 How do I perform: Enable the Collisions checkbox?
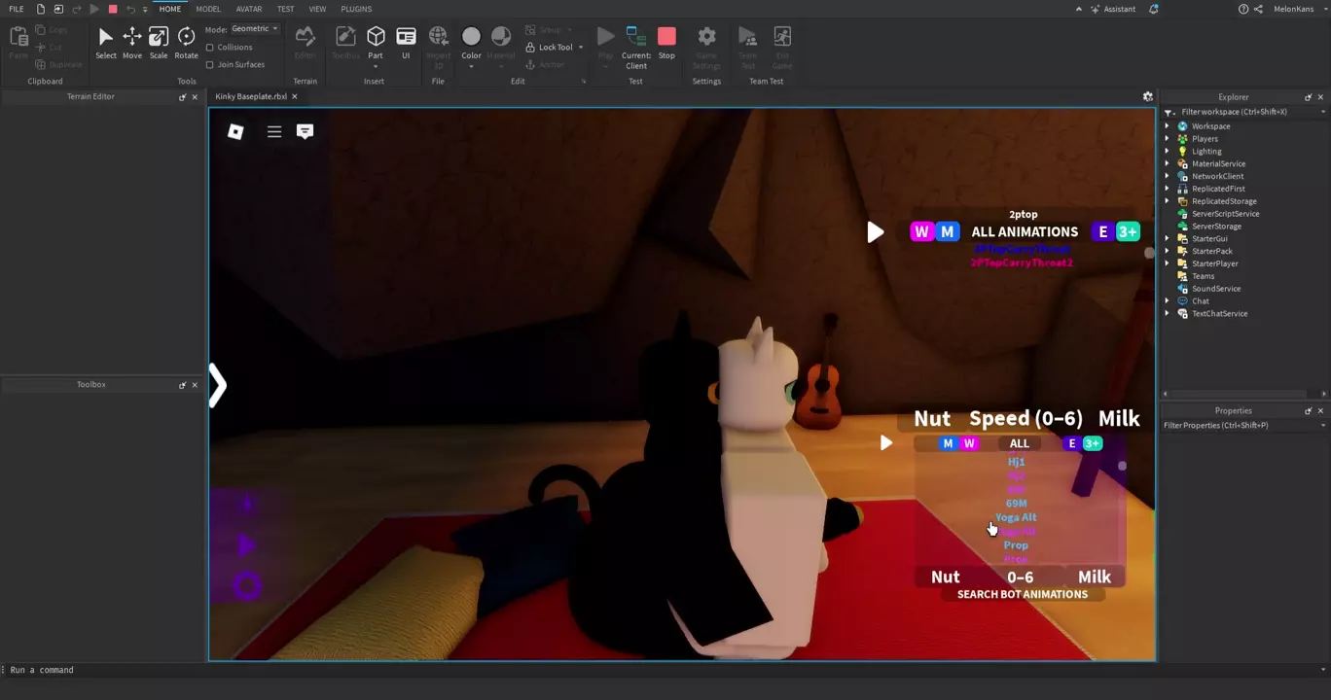coord(210,48)
